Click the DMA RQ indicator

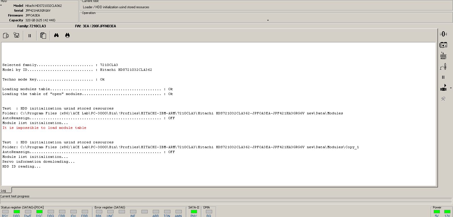pyautogui.click(x=209, y=212)
